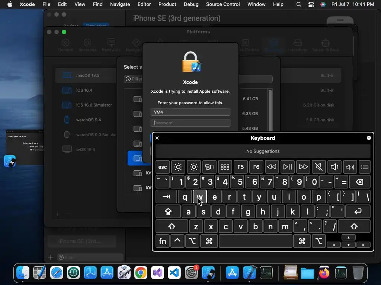
Task: Toggle the control key
Action: point(177,241)
